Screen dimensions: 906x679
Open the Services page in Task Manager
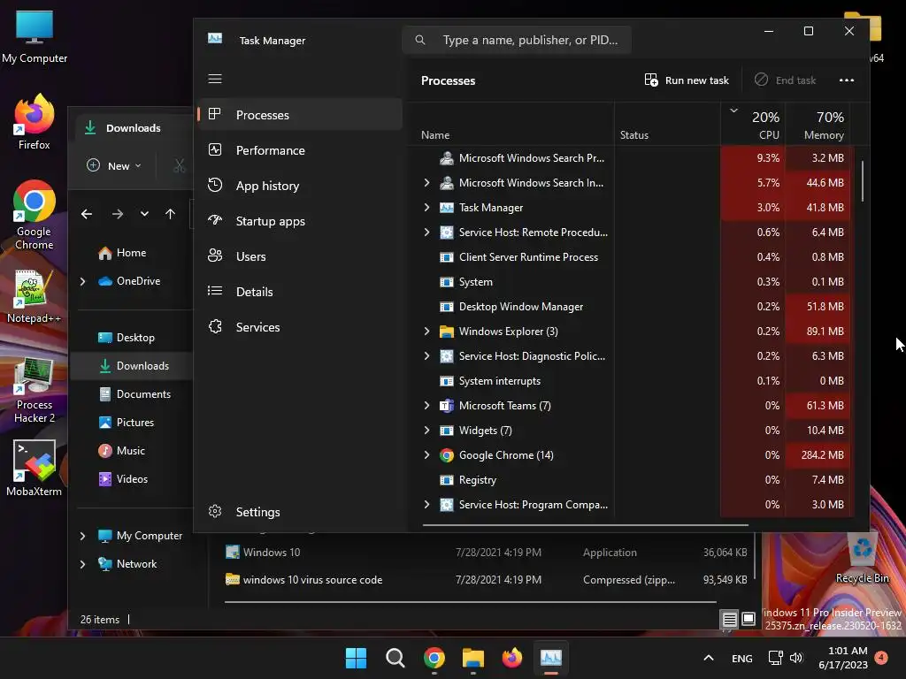click(300, 327)
